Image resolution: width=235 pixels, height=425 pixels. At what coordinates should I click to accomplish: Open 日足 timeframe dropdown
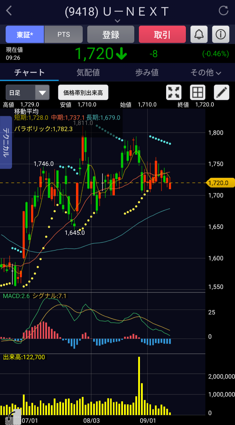(27, 93)
